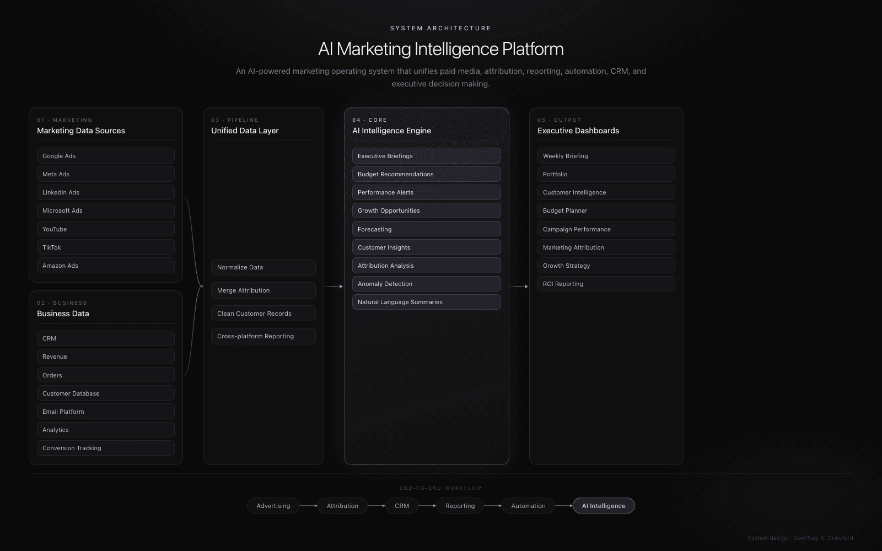Select the Attribution workflow pill
This screenshot has height=551, width=882.
click(x=342, y=506)
